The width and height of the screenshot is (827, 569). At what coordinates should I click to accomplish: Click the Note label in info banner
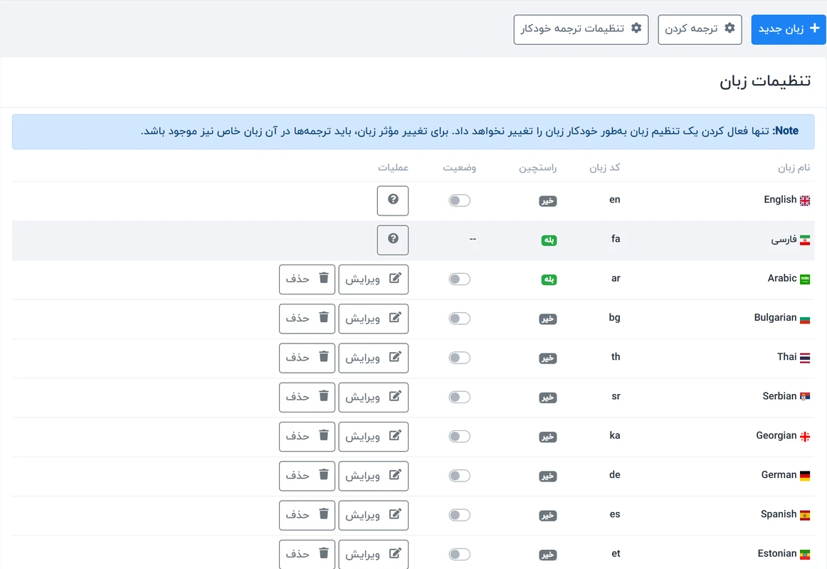786,131
